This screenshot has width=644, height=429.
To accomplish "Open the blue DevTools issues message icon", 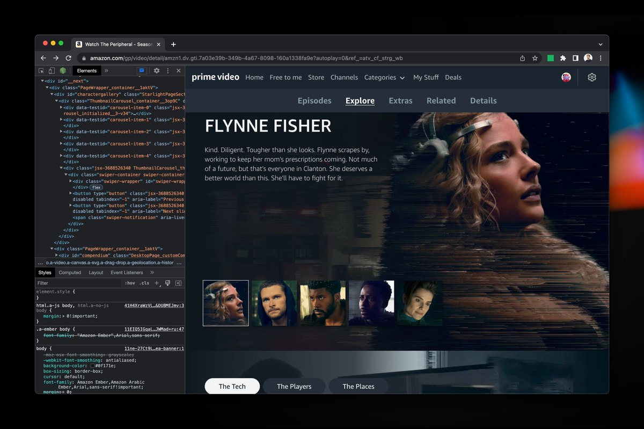I will click(x=142, y=70).
